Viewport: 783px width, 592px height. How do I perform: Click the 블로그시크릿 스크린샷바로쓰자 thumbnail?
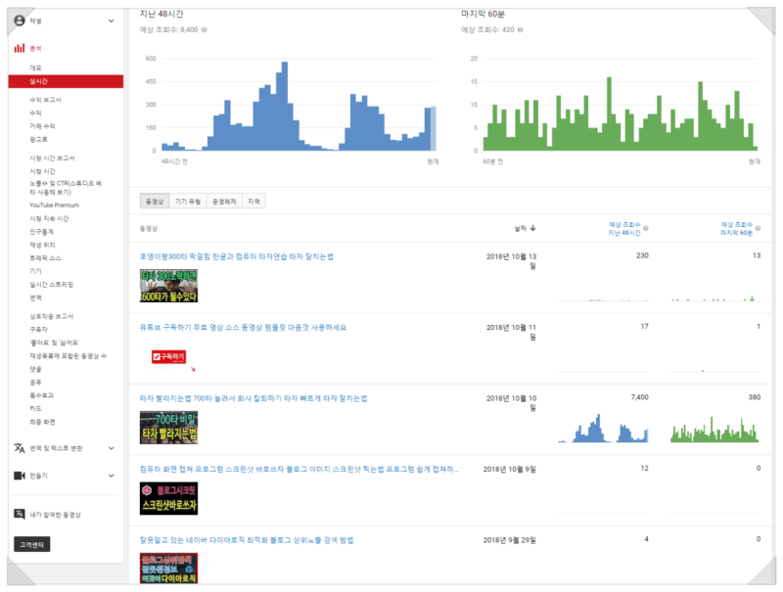point(168,499)
